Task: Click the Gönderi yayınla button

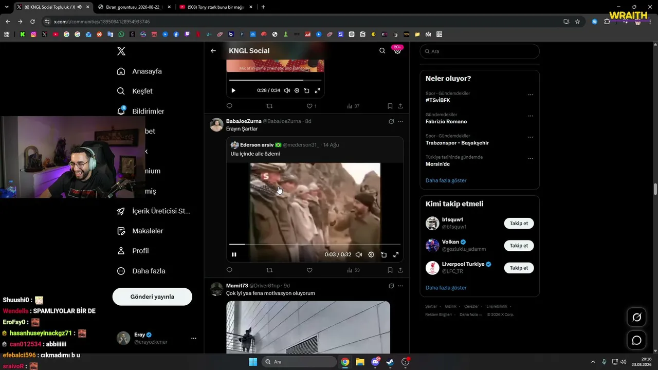Action: [152, 297]
